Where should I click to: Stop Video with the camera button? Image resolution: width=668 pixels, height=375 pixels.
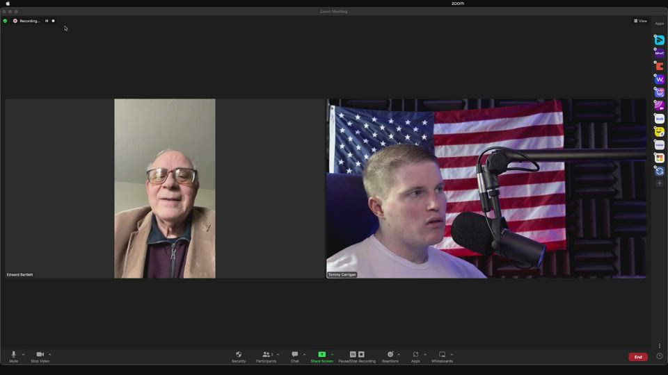(x=40, y=356)
